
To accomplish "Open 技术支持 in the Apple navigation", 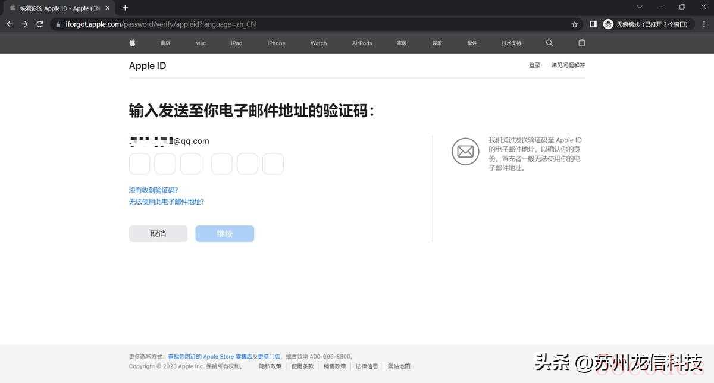I will coord(511,43).
